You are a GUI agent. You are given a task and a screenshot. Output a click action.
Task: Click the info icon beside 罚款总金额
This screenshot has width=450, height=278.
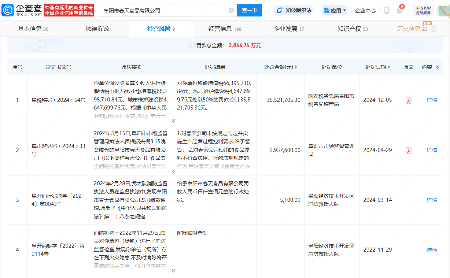(x=192, y=45)
